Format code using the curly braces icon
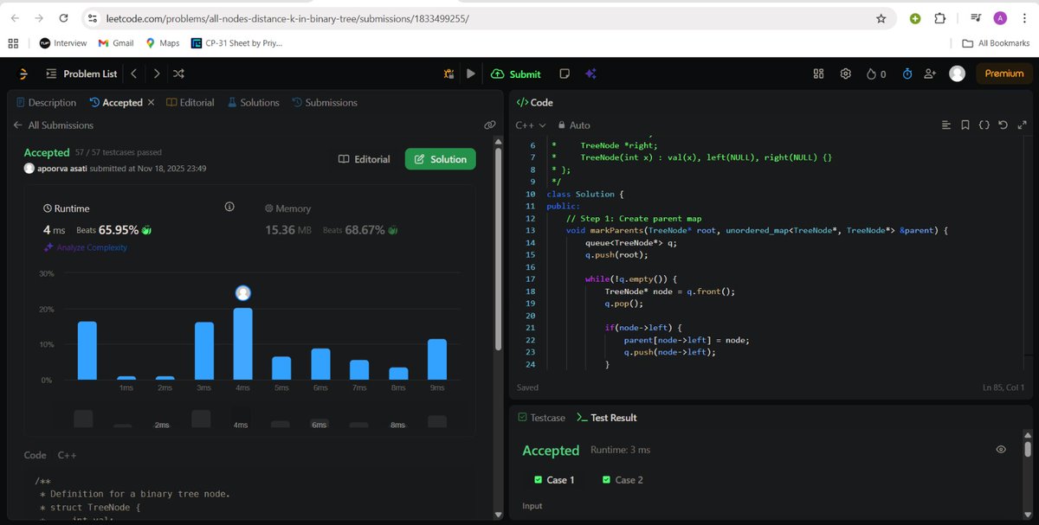This screenshot has height=525, width=1039. pyautogui.click(x=984, y=125)
